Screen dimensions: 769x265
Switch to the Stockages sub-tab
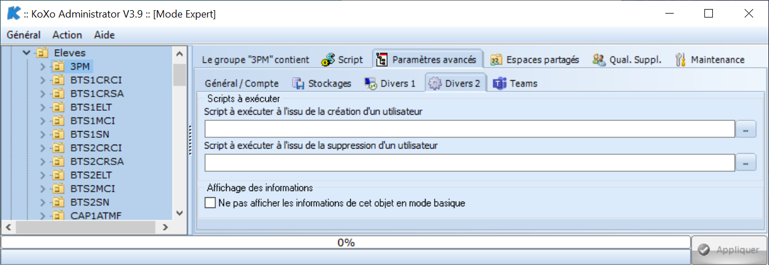pyautogui.click(x=322, y=84)
